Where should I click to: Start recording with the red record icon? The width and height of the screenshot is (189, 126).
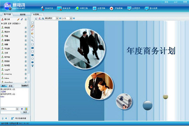pos(112,8)
